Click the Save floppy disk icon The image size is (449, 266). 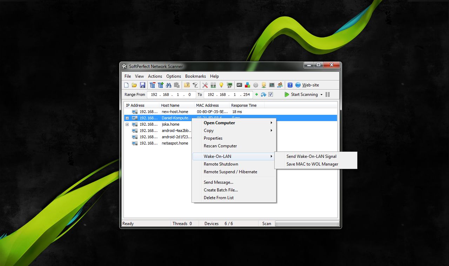coord(142,85)
